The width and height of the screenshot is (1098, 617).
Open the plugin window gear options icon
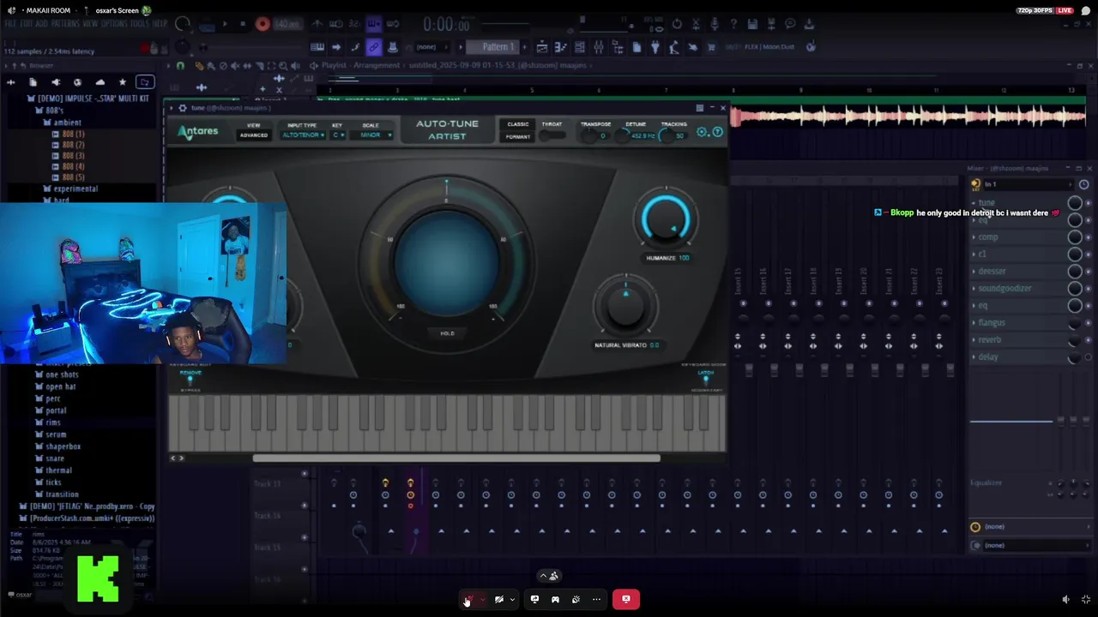coord(182,108)
